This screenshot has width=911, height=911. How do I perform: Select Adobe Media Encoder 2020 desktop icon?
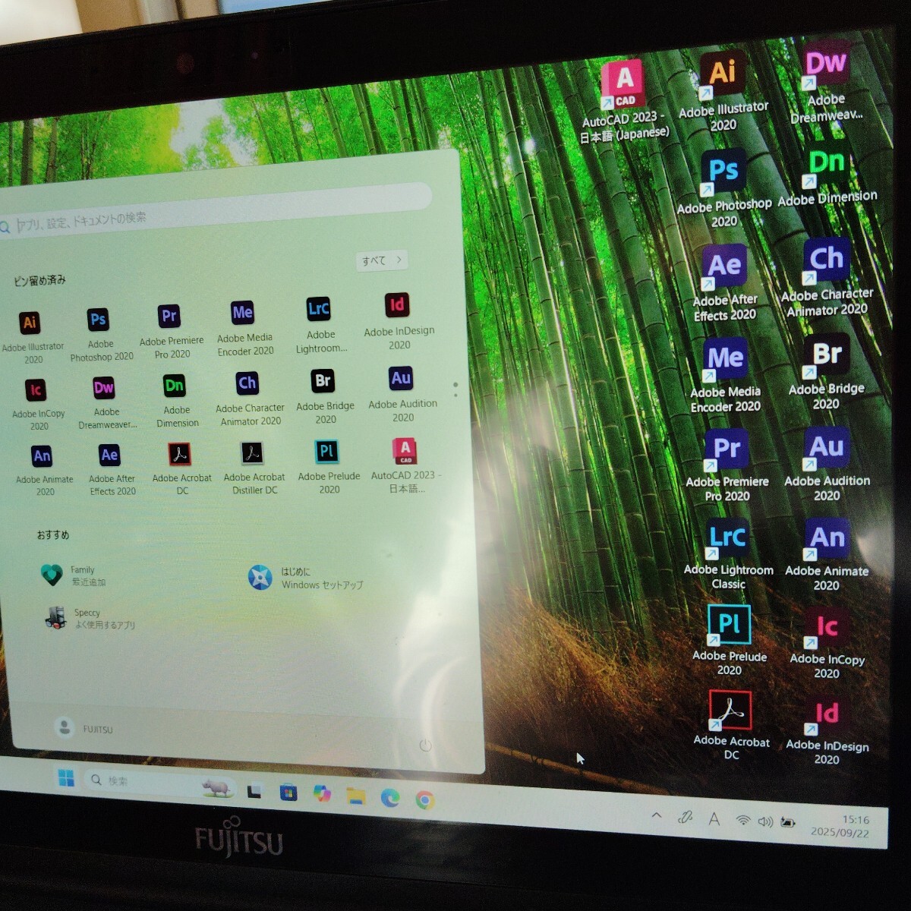(x=725, y=376)
